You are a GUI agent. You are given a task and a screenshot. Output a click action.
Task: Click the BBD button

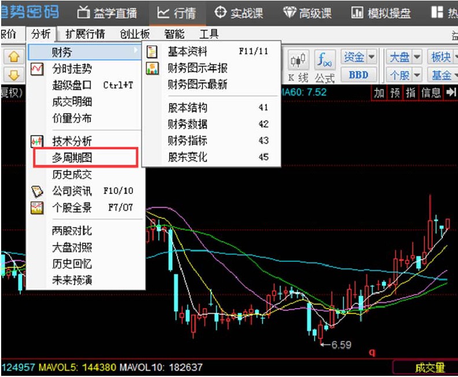[358, 75]
